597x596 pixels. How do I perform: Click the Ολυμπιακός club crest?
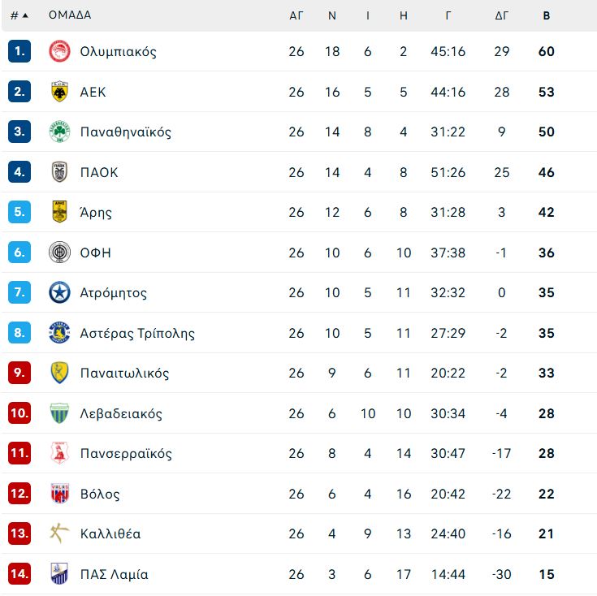[x=59, y=51]
